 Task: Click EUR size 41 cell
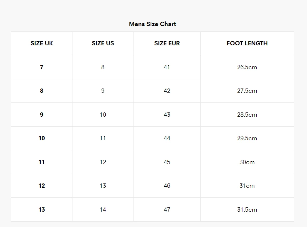coord(167,67)
